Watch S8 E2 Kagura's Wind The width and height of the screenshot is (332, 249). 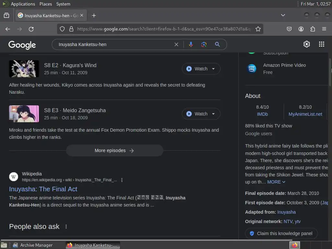pos(197,69)
